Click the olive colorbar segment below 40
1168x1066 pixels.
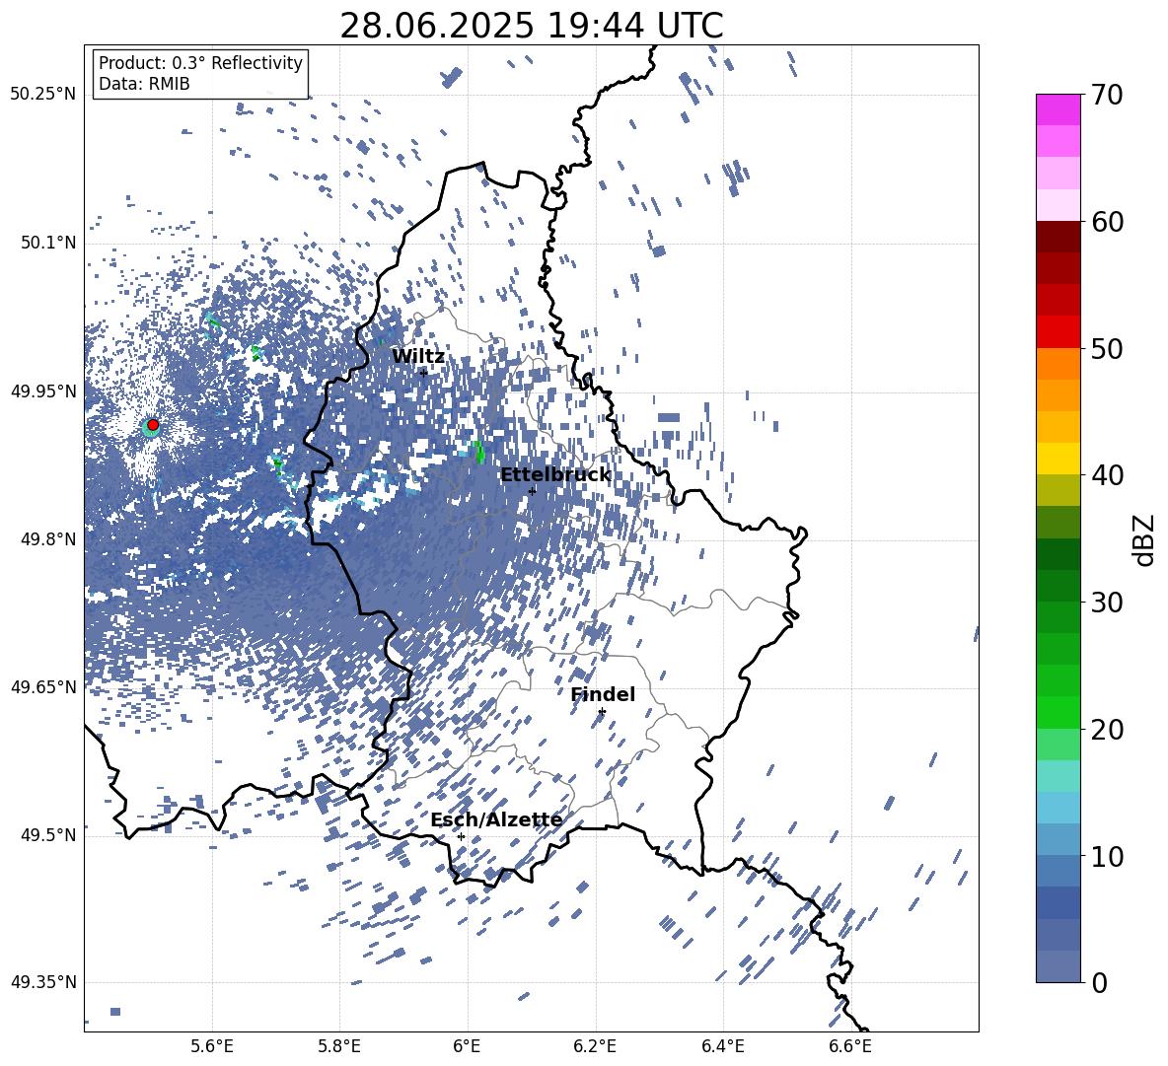pos(1058,490)
